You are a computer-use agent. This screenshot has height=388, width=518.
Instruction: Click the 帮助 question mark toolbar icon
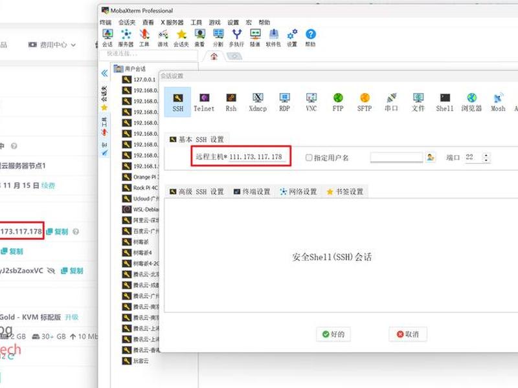(x=311, y=38)
